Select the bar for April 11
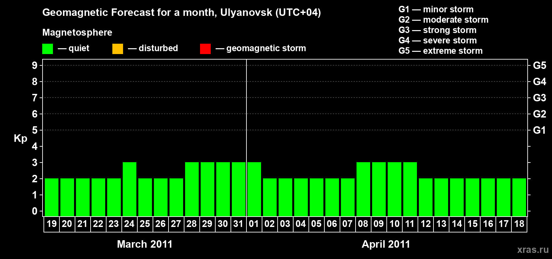552x259 pixels. pyautogui.click(x=410, y=189)
